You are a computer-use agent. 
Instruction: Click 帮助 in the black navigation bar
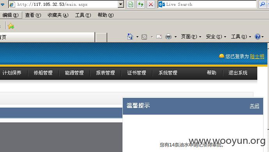211,73
